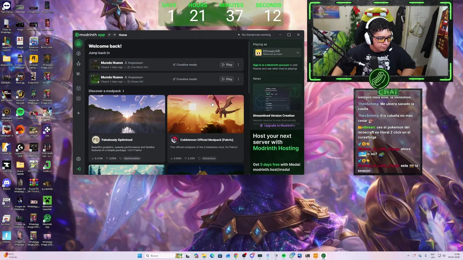Open the Home page in Modrinth sidebar

[x=78, y=43]
